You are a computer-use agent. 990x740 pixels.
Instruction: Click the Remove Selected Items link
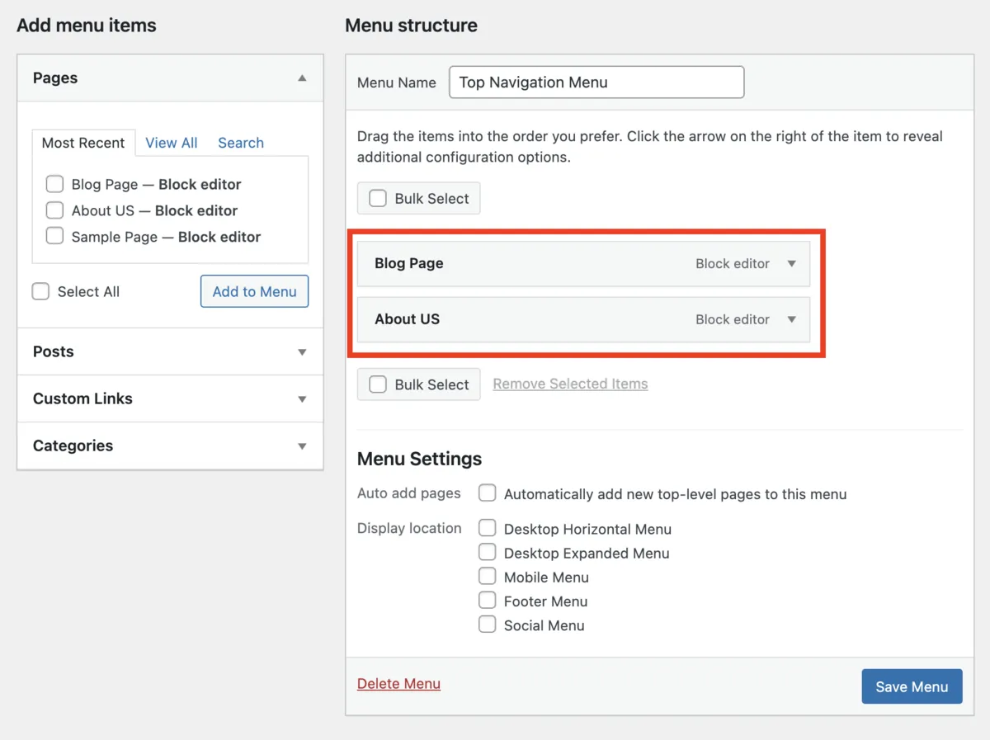(570, 384)
